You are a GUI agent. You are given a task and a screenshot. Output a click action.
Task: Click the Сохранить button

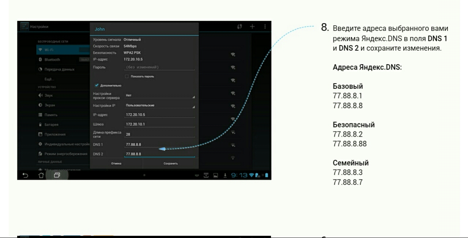click(171, 164)
